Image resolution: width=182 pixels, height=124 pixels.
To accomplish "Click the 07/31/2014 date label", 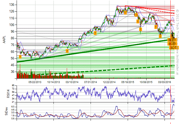I will [91, 82].
